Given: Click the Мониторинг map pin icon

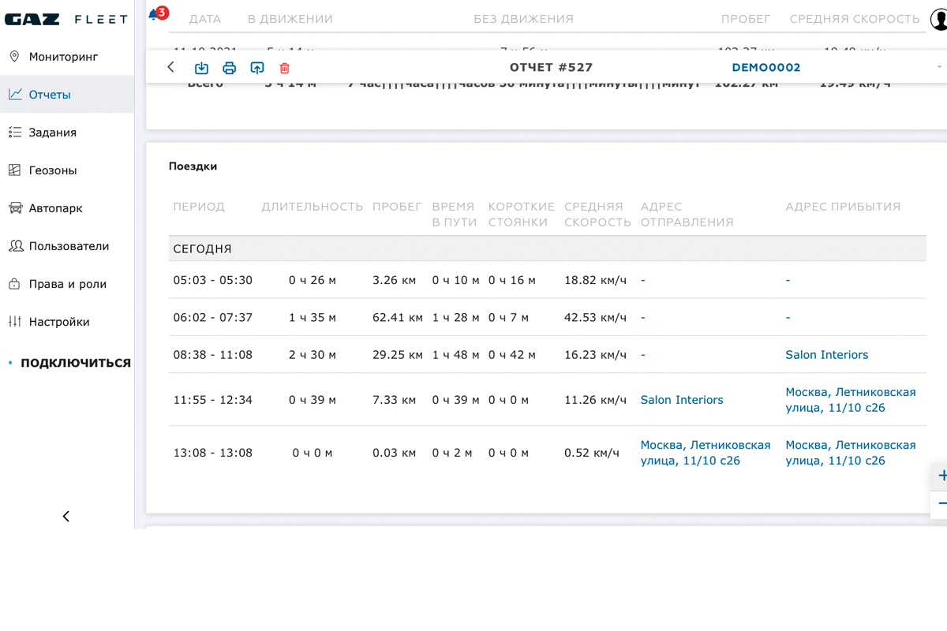Looking at the screenshot, I should click(x=14, y=57).
